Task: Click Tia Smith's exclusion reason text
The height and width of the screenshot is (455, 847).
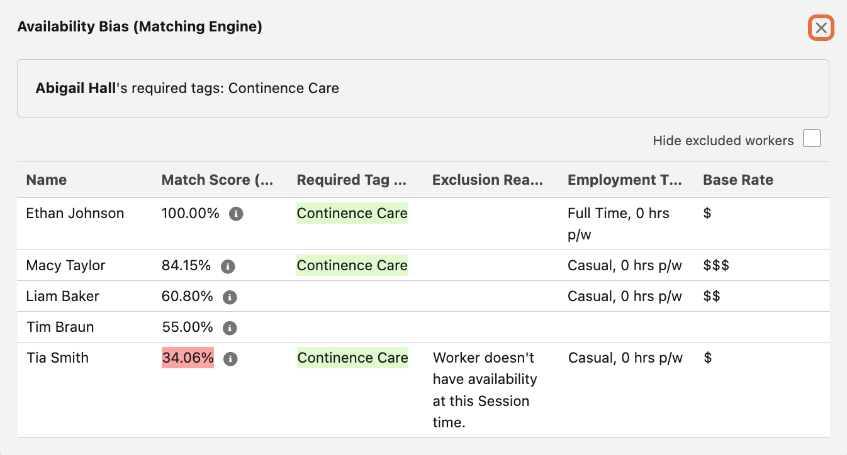Action: [x=485, y=390]
